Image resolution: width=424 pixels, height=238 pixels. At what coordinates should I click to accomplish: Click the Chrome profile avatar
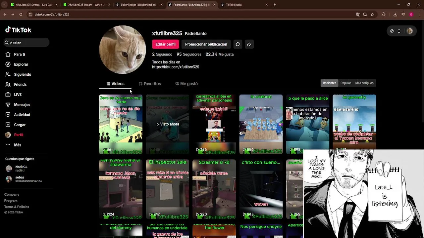(411, 15)
